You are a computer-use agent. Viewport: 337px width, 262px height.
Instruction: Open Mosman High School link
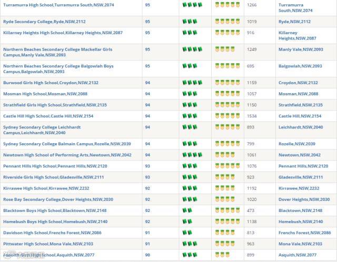(45, 94)
